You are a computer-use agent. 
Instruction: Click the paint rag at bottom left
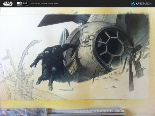23,112
